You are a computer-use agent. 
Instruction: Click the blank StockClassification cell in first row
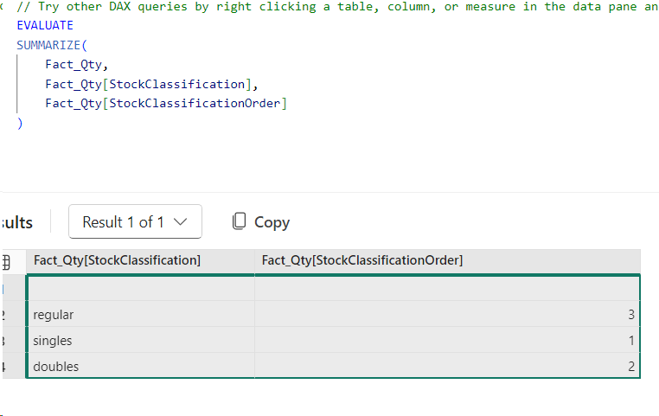click(140, 288)
